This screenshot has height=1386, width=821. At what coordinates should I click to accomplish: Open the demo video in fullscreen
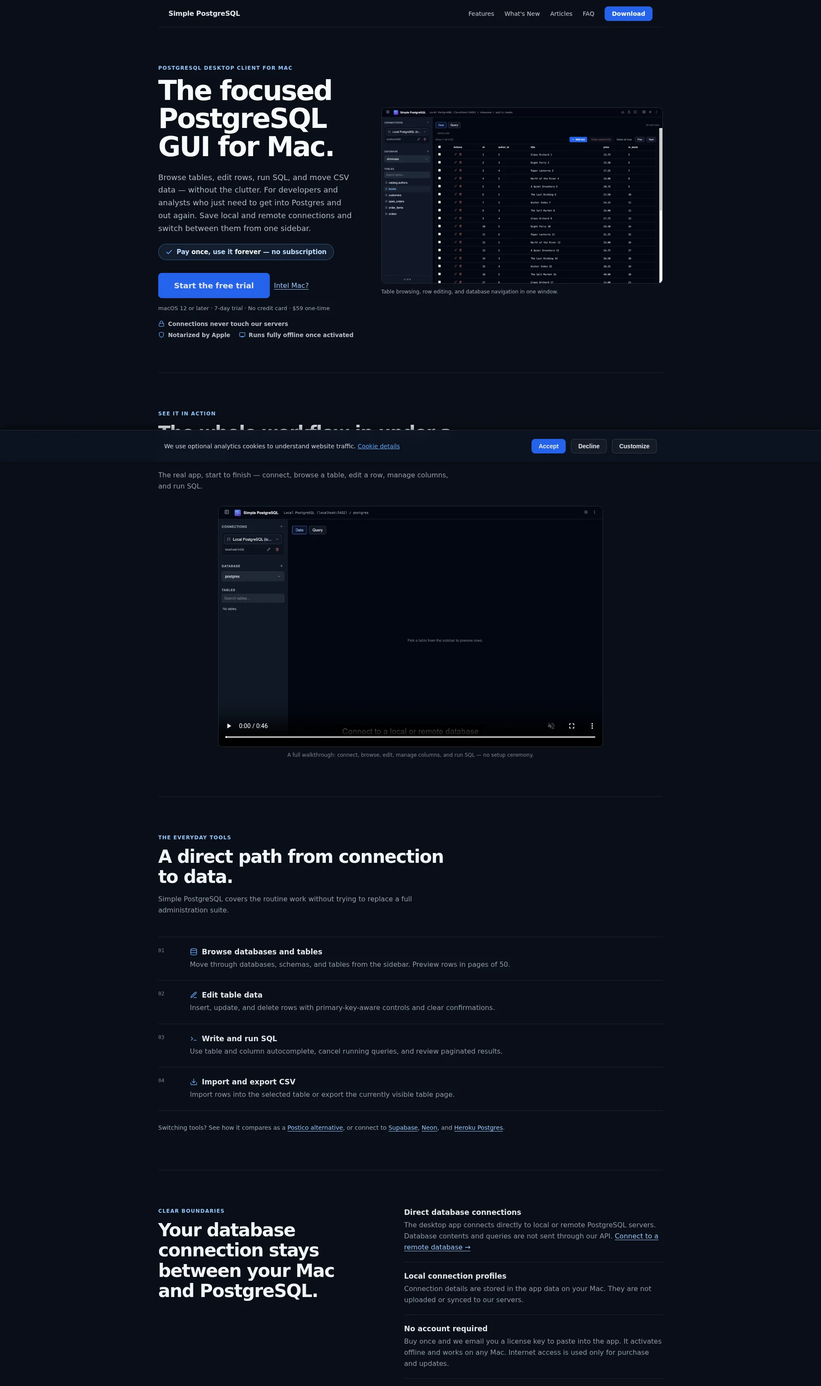pyautogui.click(x=571, y=726)
